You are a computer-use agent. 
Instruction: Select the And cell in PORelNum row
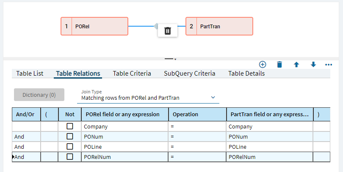(x=26, y=157)
